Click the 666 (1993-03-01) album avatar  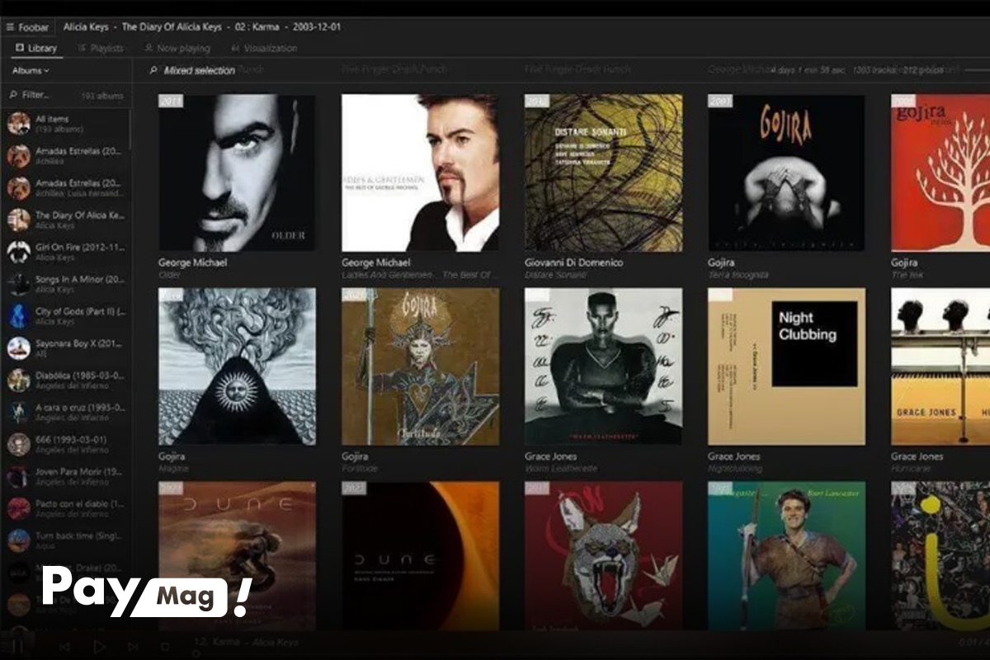click(x=18, y=444)
